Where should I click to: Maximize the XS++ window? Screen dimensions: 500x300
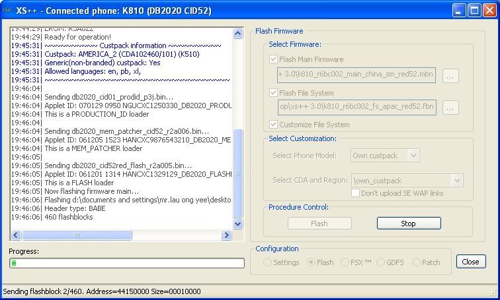pyautogui.click(x=474, y=10)
